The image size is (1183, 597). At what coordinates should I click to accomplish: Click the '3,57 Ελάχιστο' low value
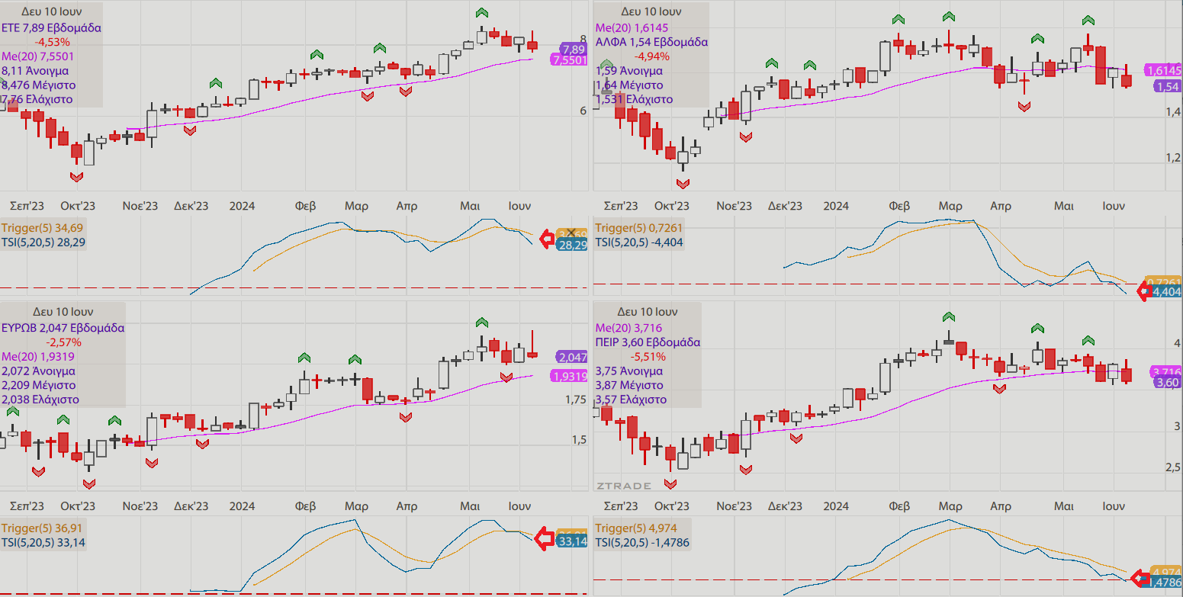click(x=631, y=400)
